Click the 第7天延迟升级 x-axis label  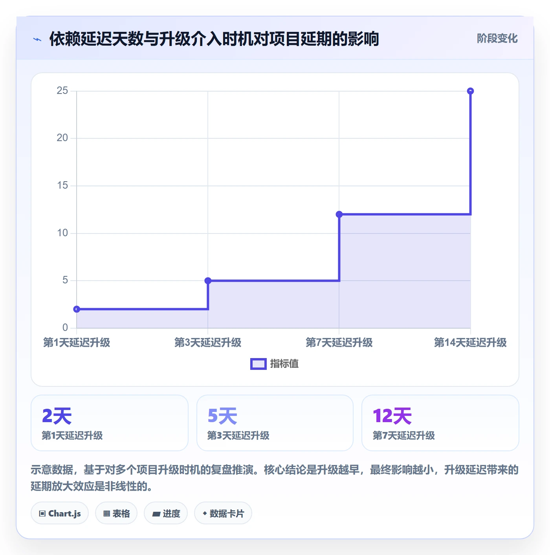(x=339, y=342)
